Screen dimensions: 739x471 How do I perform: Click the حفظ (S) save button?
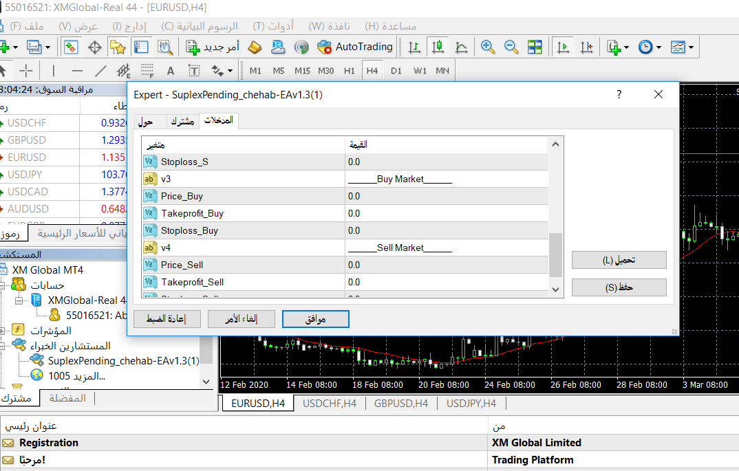tap(619, 287)
